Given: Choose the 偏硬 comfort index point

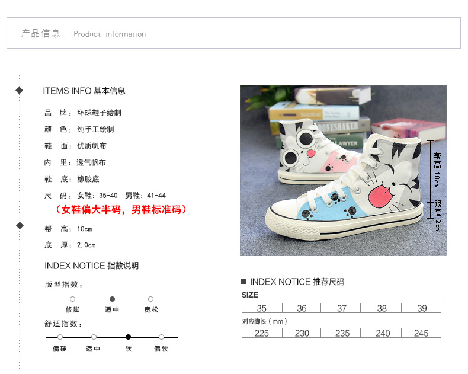Looking at the screenshot, I should [60, 337].
